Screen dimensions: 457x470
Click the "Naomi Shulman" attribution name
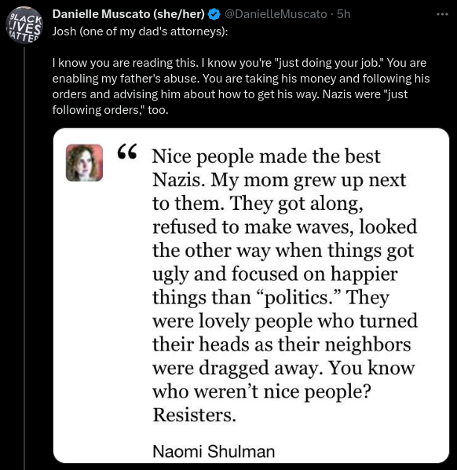(214, 451)
